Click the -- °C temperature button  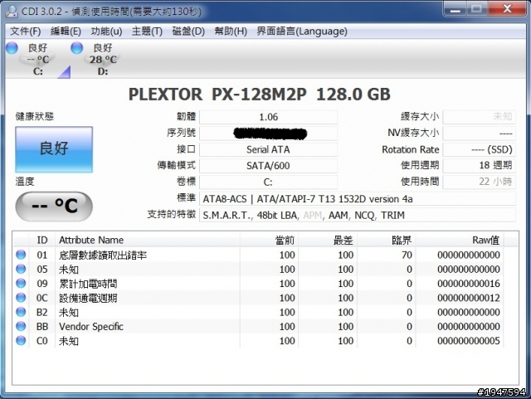tap(54, 207)
